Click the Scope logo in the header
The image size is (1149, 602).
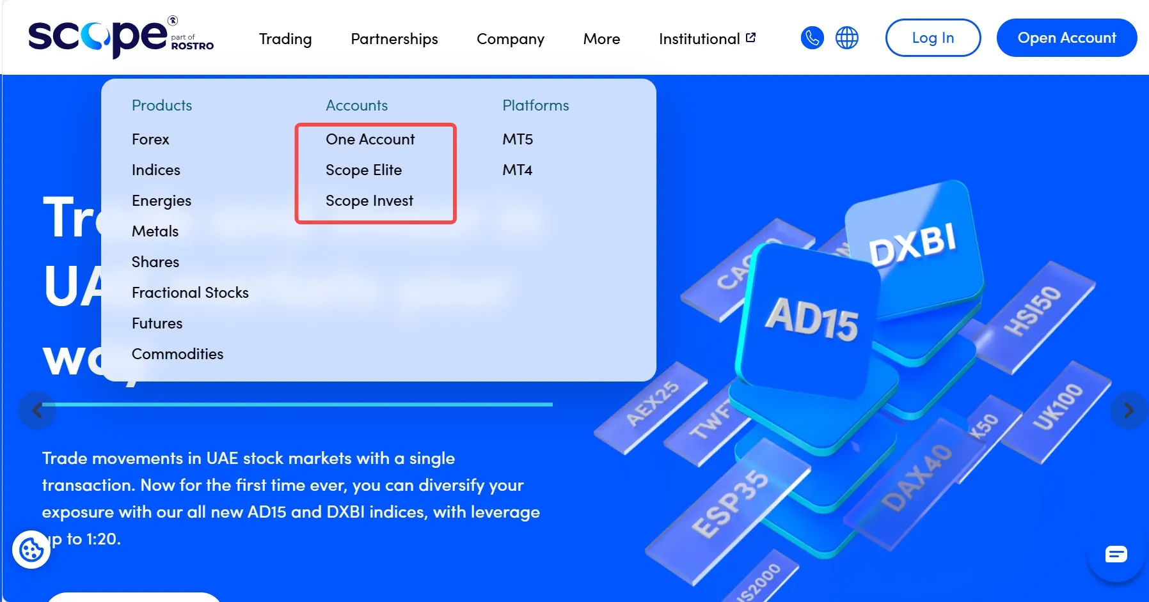pyautogui.click(x=121, y=37)
